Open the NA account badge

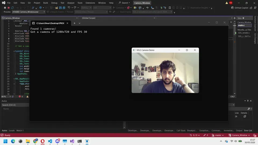coord(231,3)
